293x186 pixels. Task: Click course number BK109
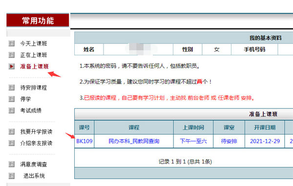[x=84, y=141]
